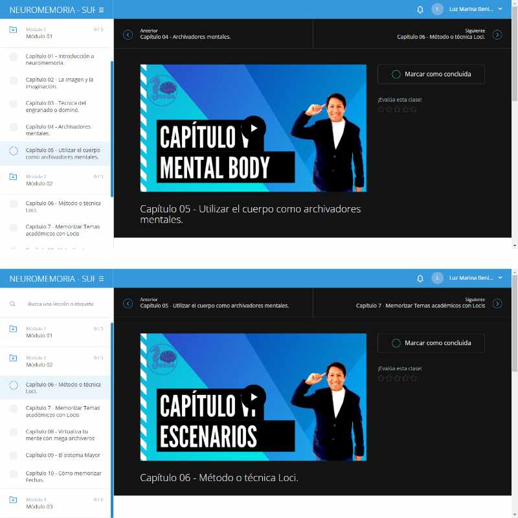Go to Anterior Capítulo 05 navigation link
Screen dimensions: 518x518
tap(214, 303)
